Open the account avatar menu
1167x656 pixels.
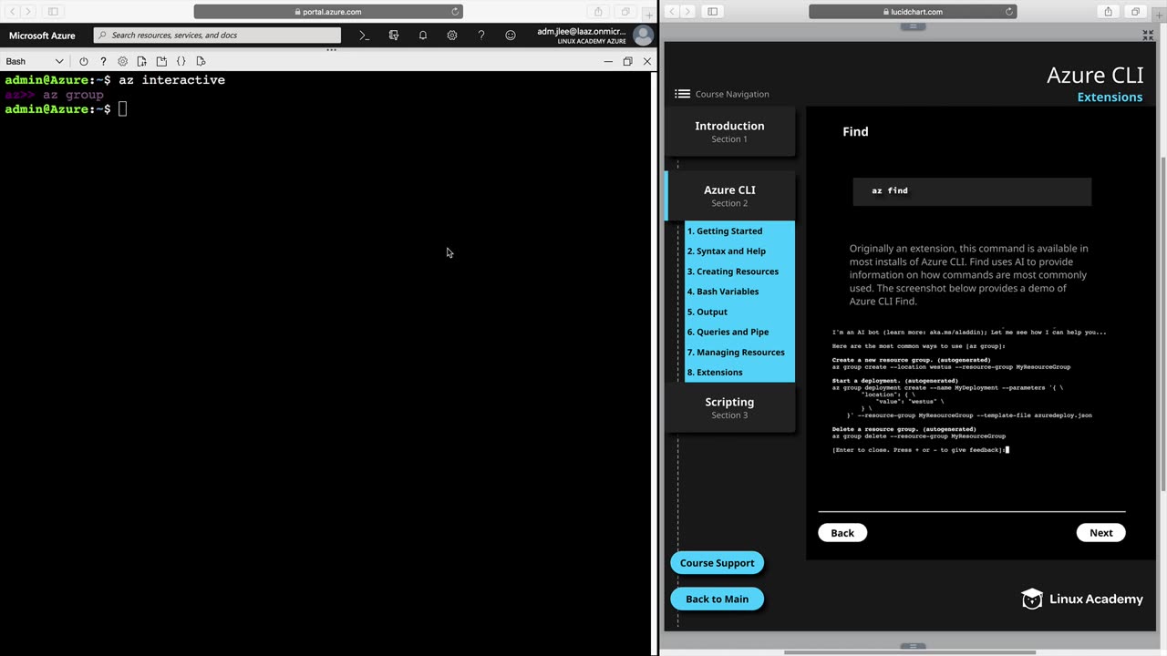click(643, 36)
